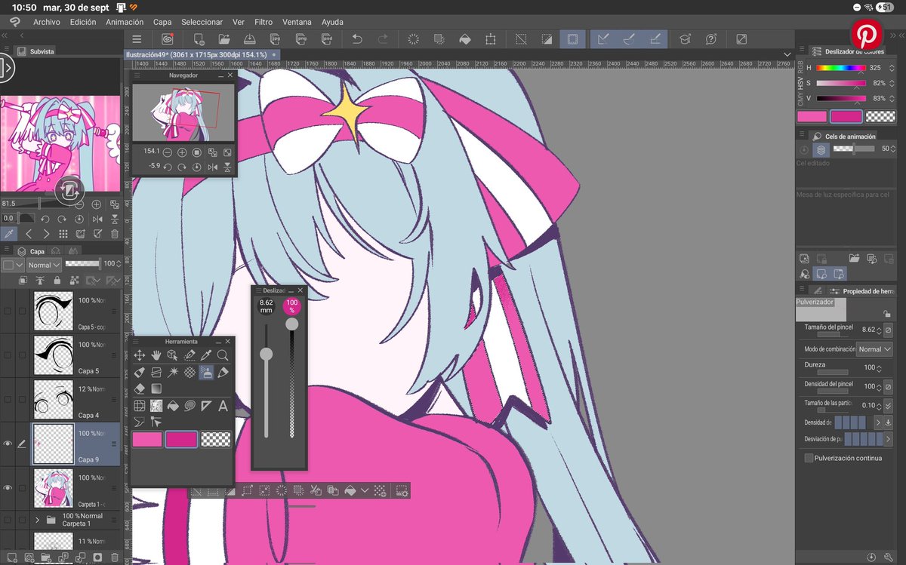Open the Filtro menu
906x565 pixels.
point(263,23)
